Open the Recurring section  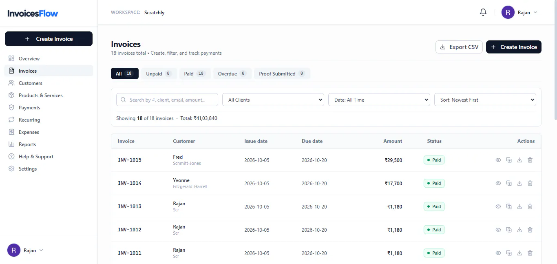[49, 120]
